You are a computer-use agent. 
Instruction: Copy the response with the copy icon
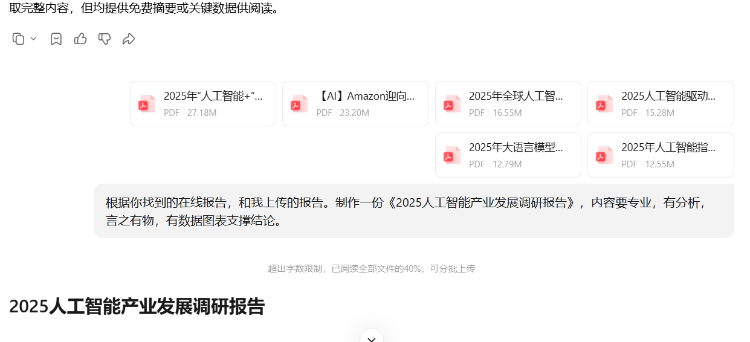18,39
